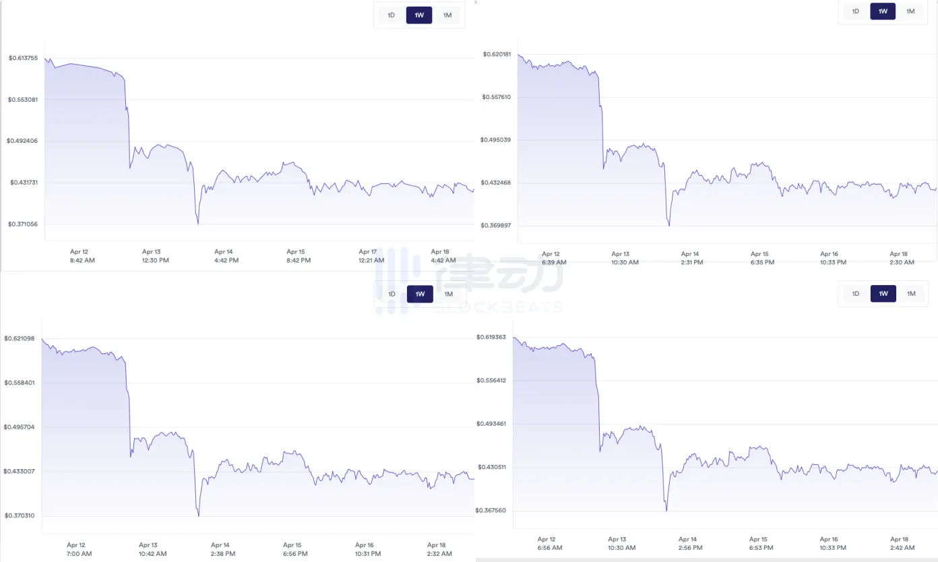The height and width of the screenshot is (562, 938).
Task: Click the Apr 12 7:00 AM axis label
Action: coord(76,549)
